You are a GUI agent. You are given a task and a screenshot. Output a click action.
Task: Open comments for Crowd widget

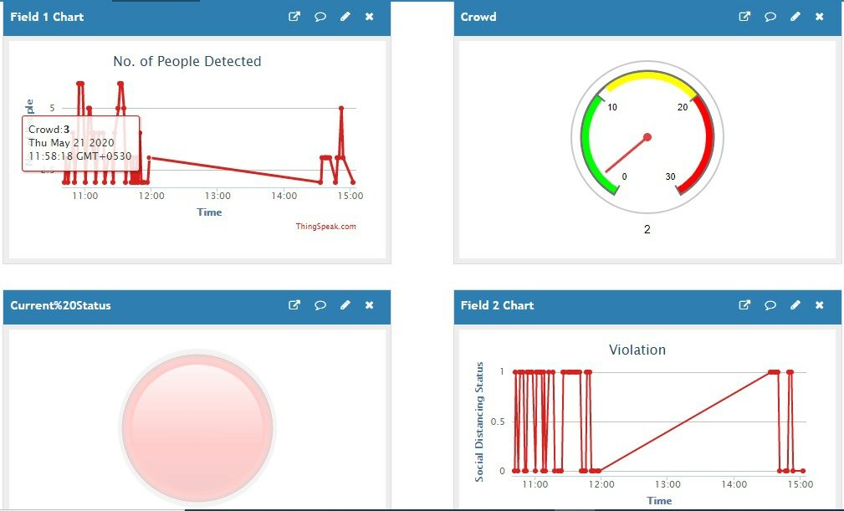pos(770,16)
